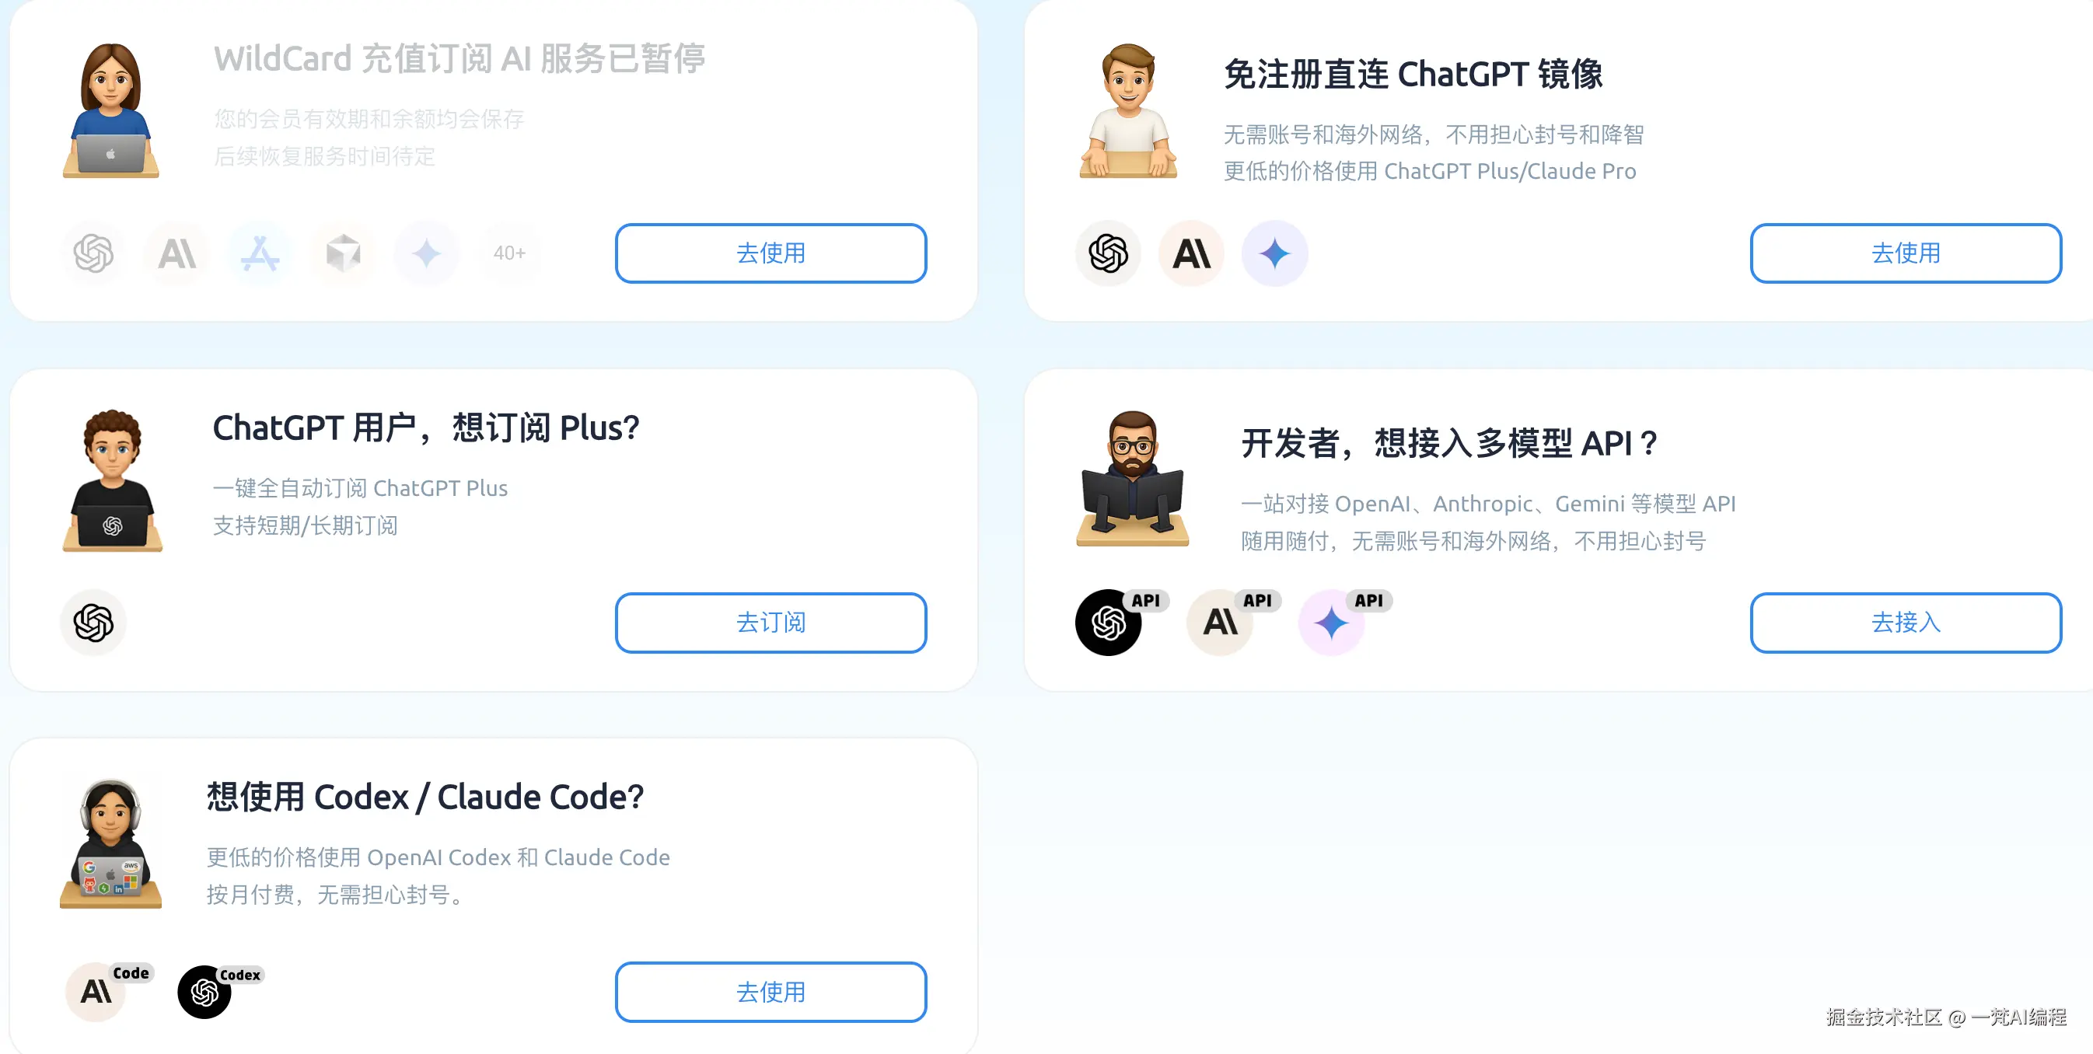
Task: Click the 去接入 button for API
Action: (x=1906, y=622)
